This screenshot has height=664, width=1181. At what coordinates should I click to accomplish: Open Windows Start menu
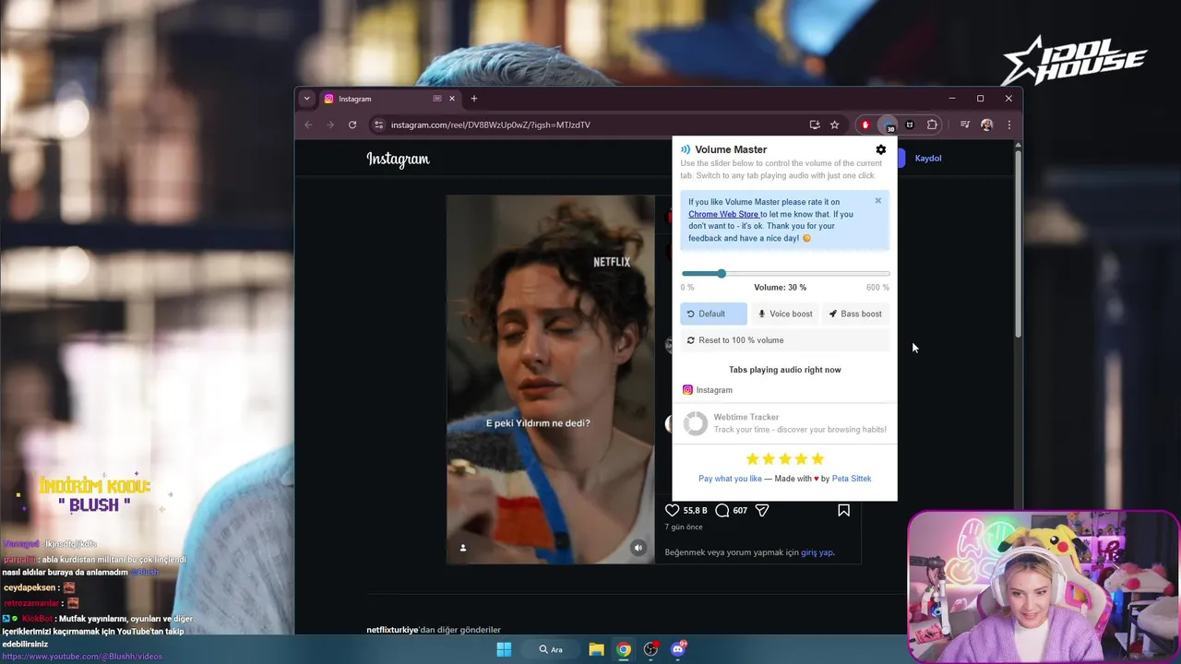tap(504, 649)
